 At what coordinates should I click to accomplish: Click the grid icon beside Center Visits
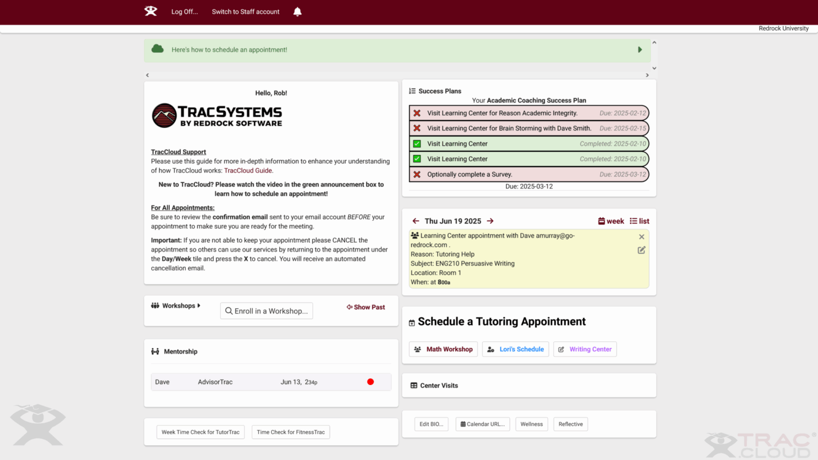[x=414, y=385]
